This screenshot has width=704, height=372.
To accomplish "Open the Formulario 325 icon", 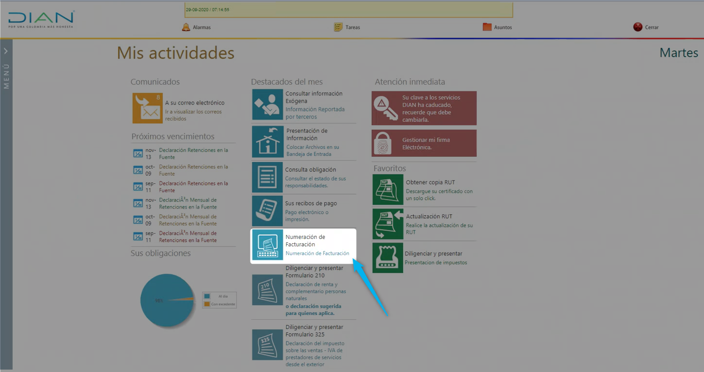I will click(x=267, y=344).
